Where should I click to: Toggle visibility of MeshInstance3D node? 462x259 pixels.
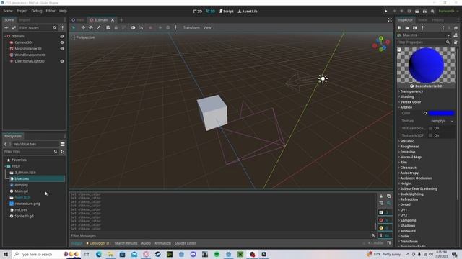[62, 49]
